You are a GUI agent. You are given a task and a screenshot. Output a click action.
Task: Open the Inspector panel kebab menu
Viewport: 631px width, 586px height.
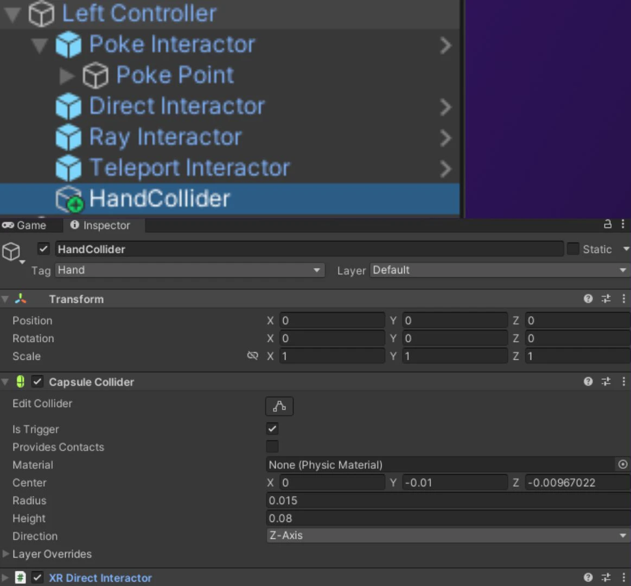623,224
